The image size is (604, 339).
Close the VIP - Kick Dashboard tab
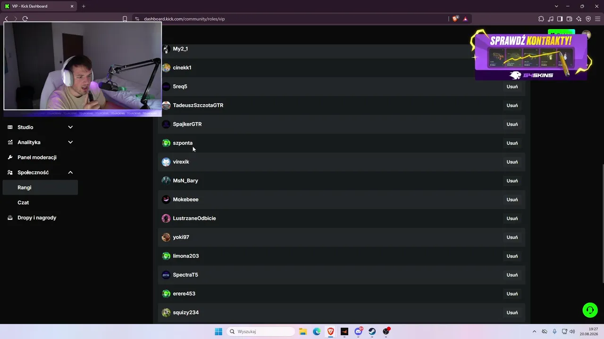[x=72, y=6]
